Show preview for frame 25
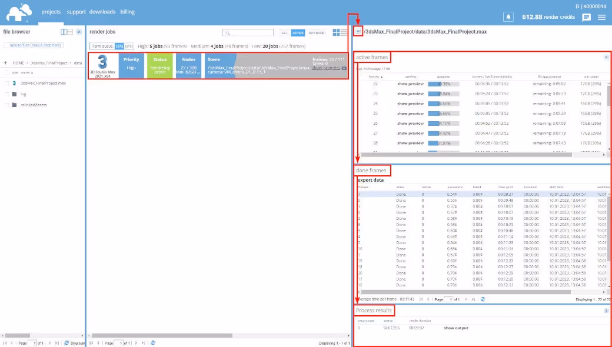This screenshot has height=347, width=612. (x=410, y=114)
